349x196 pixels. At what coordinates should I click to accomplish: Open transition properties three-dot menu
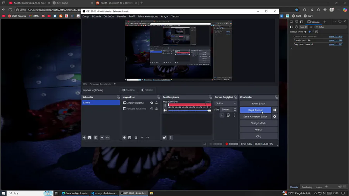tap(234, 115)
